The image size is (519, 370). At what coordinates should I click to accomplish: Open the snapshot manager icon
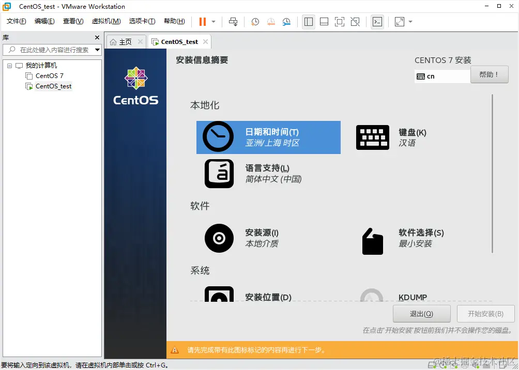pyautogui.click(x=287, y=22)
